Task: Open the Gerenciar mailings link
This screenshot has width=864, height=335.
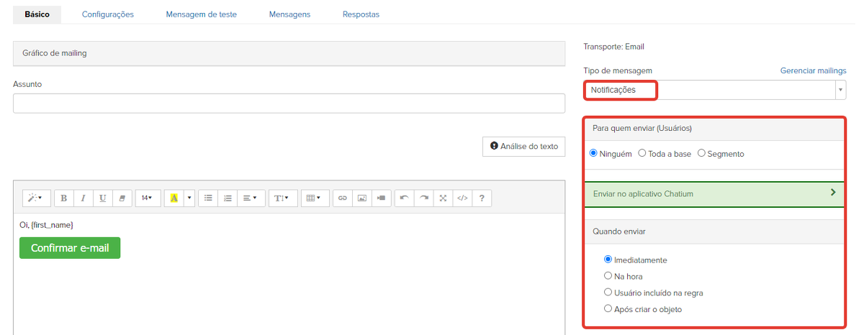Action: point(813,70)
